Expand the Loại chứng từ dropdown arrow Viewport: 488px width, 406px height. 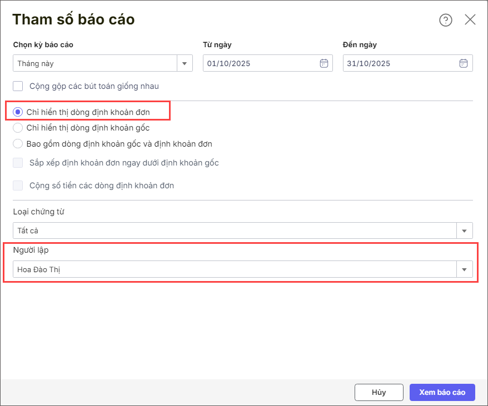tap(464, 230)
